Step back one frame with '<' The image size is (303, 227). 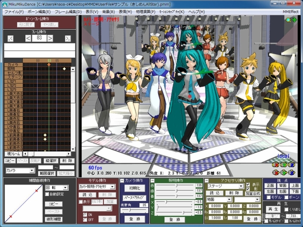28,38
